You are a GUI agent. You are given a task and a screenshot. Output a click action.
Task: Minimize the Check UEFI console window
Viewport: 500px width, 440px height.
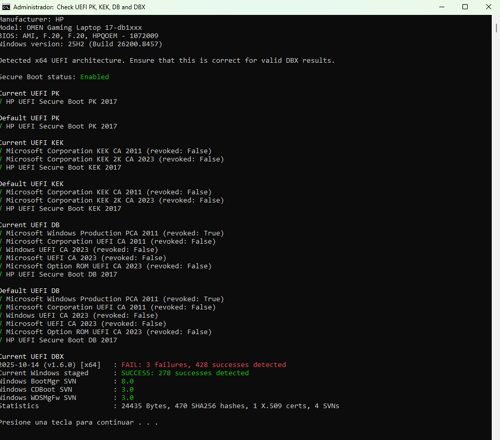(x=442, y=7)
